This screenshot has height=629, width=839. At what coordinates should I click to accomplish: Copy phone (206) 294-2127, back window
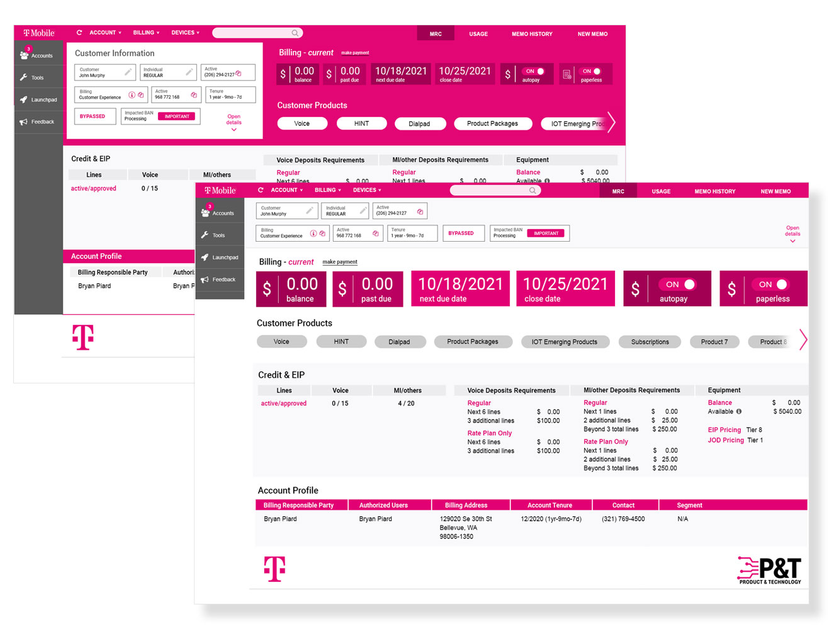(239, 74)
